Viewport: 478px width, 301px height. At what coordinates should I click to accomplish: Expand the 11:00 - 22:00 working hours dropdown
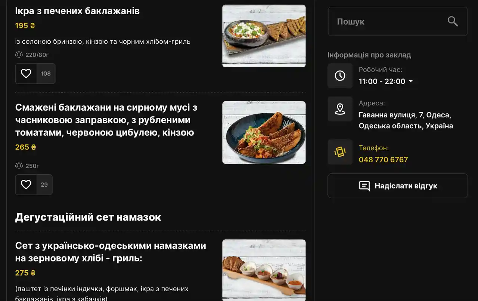411,81
